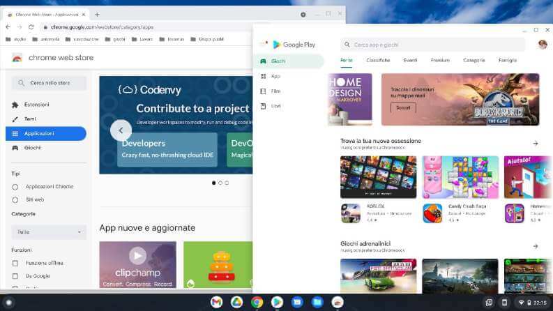Click the back arrow in Chrome toolbar

[8, 26]
